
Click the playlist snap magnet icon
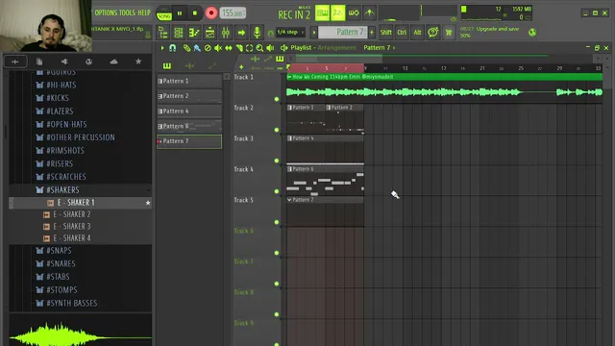172,48
